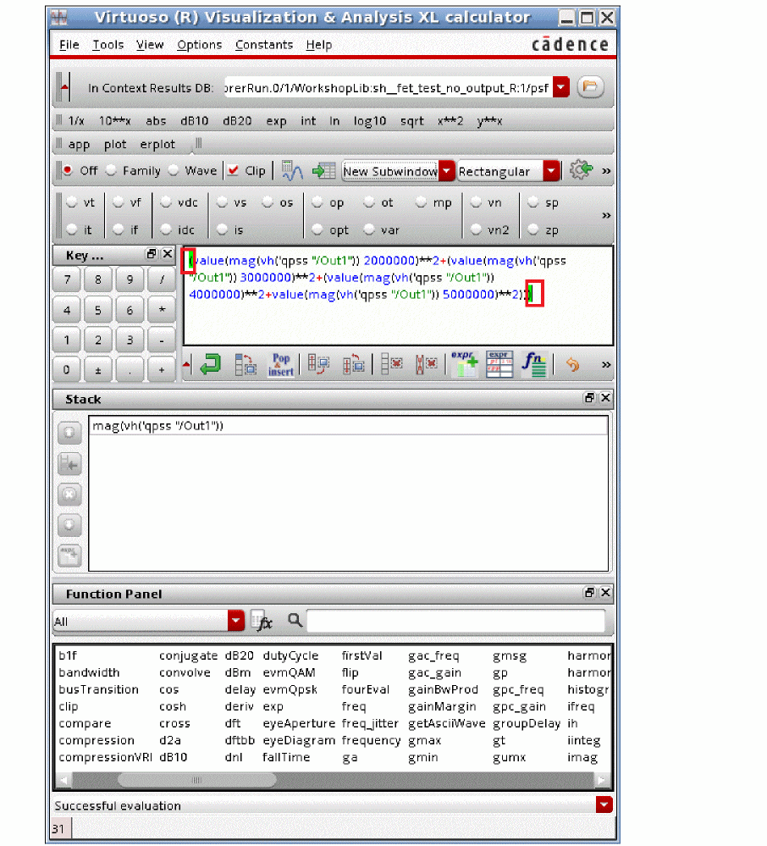Expand the signal selection toolbar overflow chevron
The image size is (767, 846).
point(606,216)
